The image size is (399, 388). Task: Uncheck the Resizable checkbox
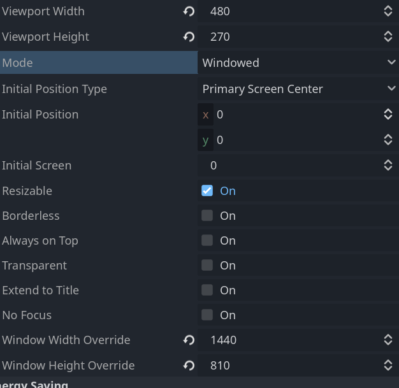(207, 190)
